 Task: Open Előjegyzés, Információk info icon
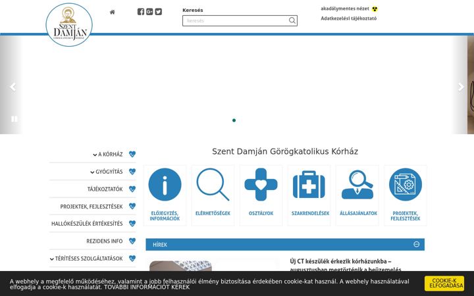(x=165, y=185)
